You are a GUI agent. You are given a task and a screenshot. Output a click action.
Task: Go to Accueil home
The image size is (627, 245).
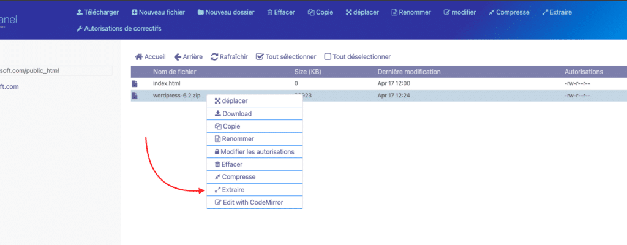click(x=151, y=57)
